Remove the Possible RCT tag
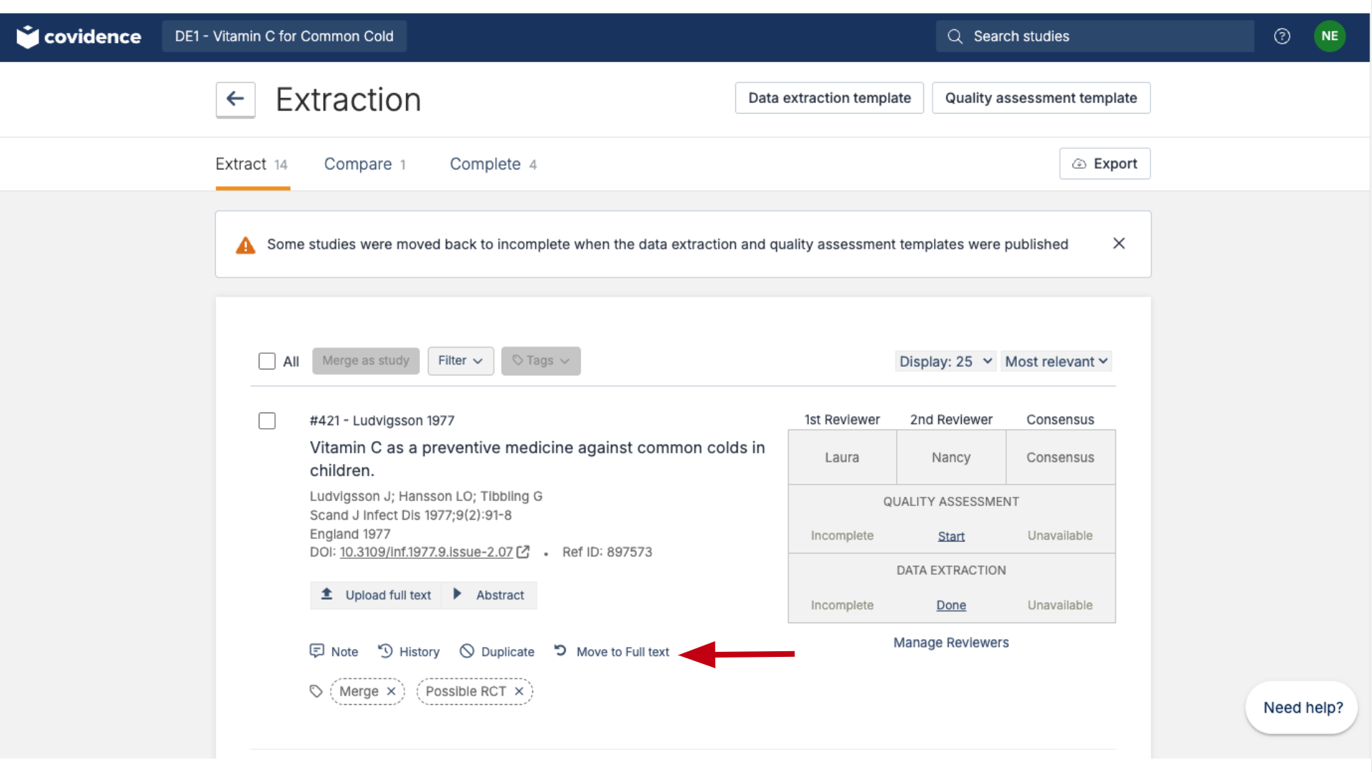 pyautogui.click(x=519, y=691)
